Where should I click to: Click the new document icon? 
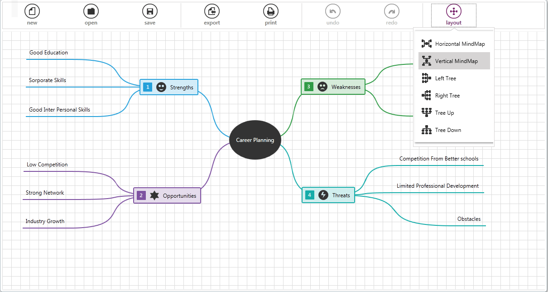(x=32, y=11)
